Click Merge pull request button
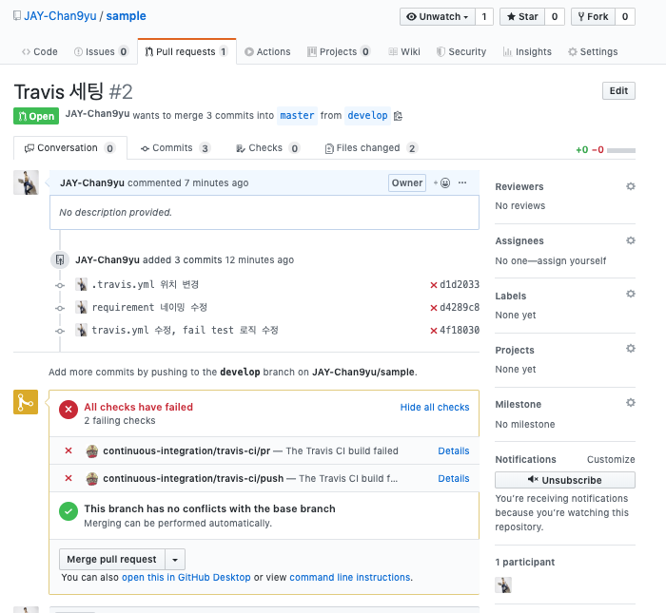 tap(112, 560)
